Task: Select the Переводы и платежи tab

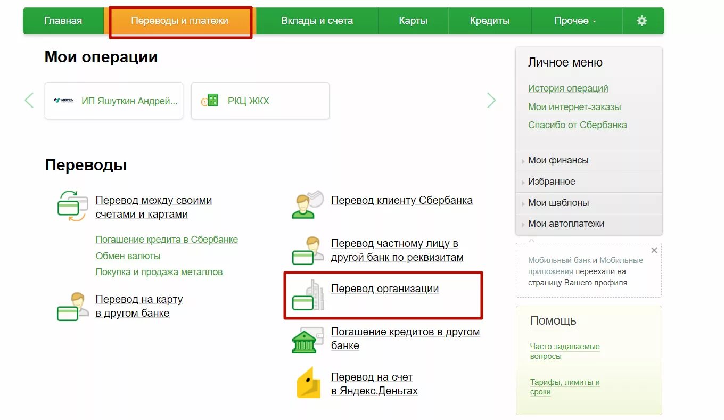Action: point(180,21)
